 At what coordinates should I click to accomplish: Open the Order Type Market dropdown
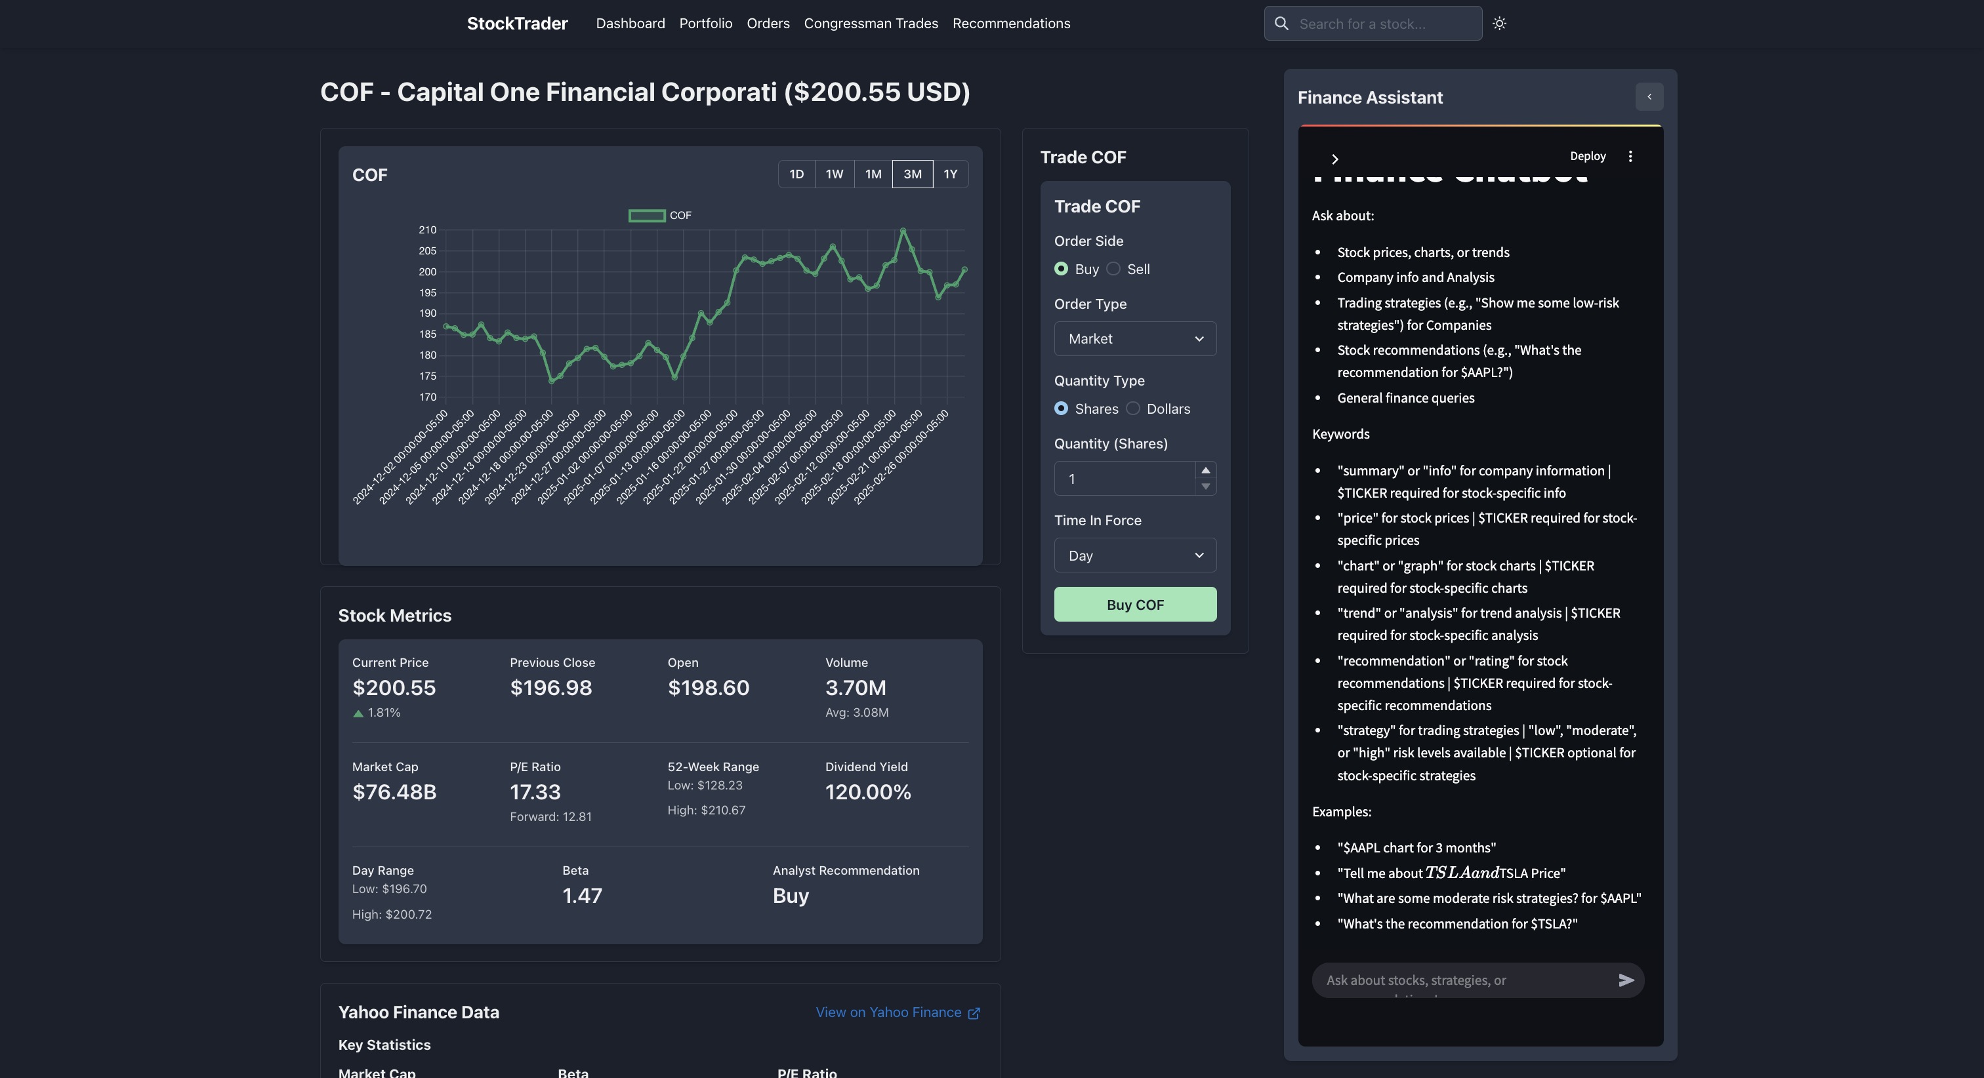tap(1134, 339)
